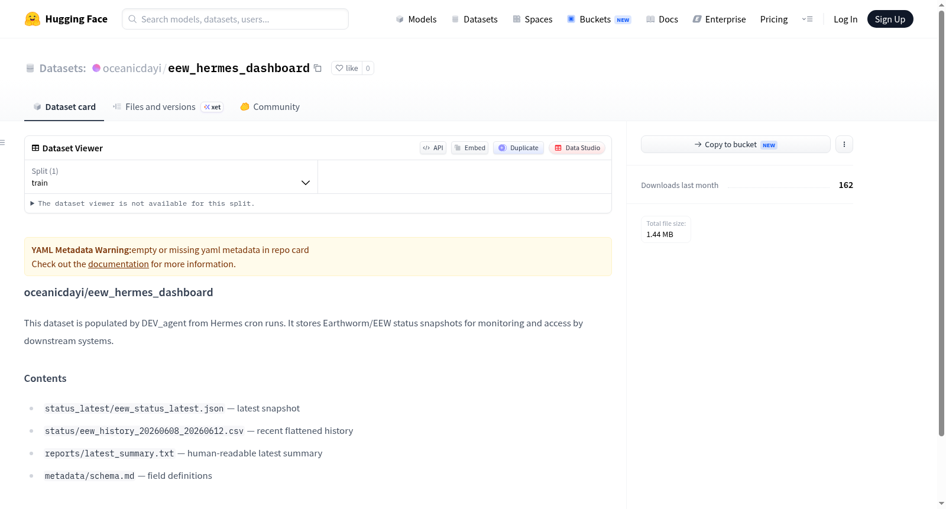Image resolution: width=946 pixels, height=509 pixels.
Task: Select status/eew_history_20260608_20260612.csv text
Action: (x=144, y=431)
